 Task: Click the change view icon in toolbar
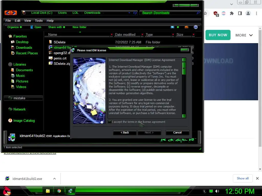click(x=172, y=27)
